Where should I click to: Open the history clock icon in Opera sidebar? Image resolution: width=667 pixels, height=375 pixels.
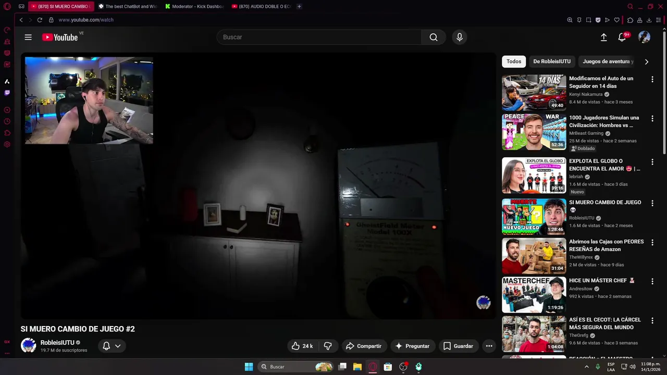tap(7, 121)
